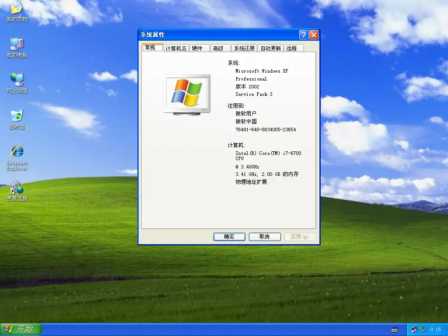Viewport: 448px width, 336px height.
Task: Open the 高级 tab
Action: pos(220,48)
